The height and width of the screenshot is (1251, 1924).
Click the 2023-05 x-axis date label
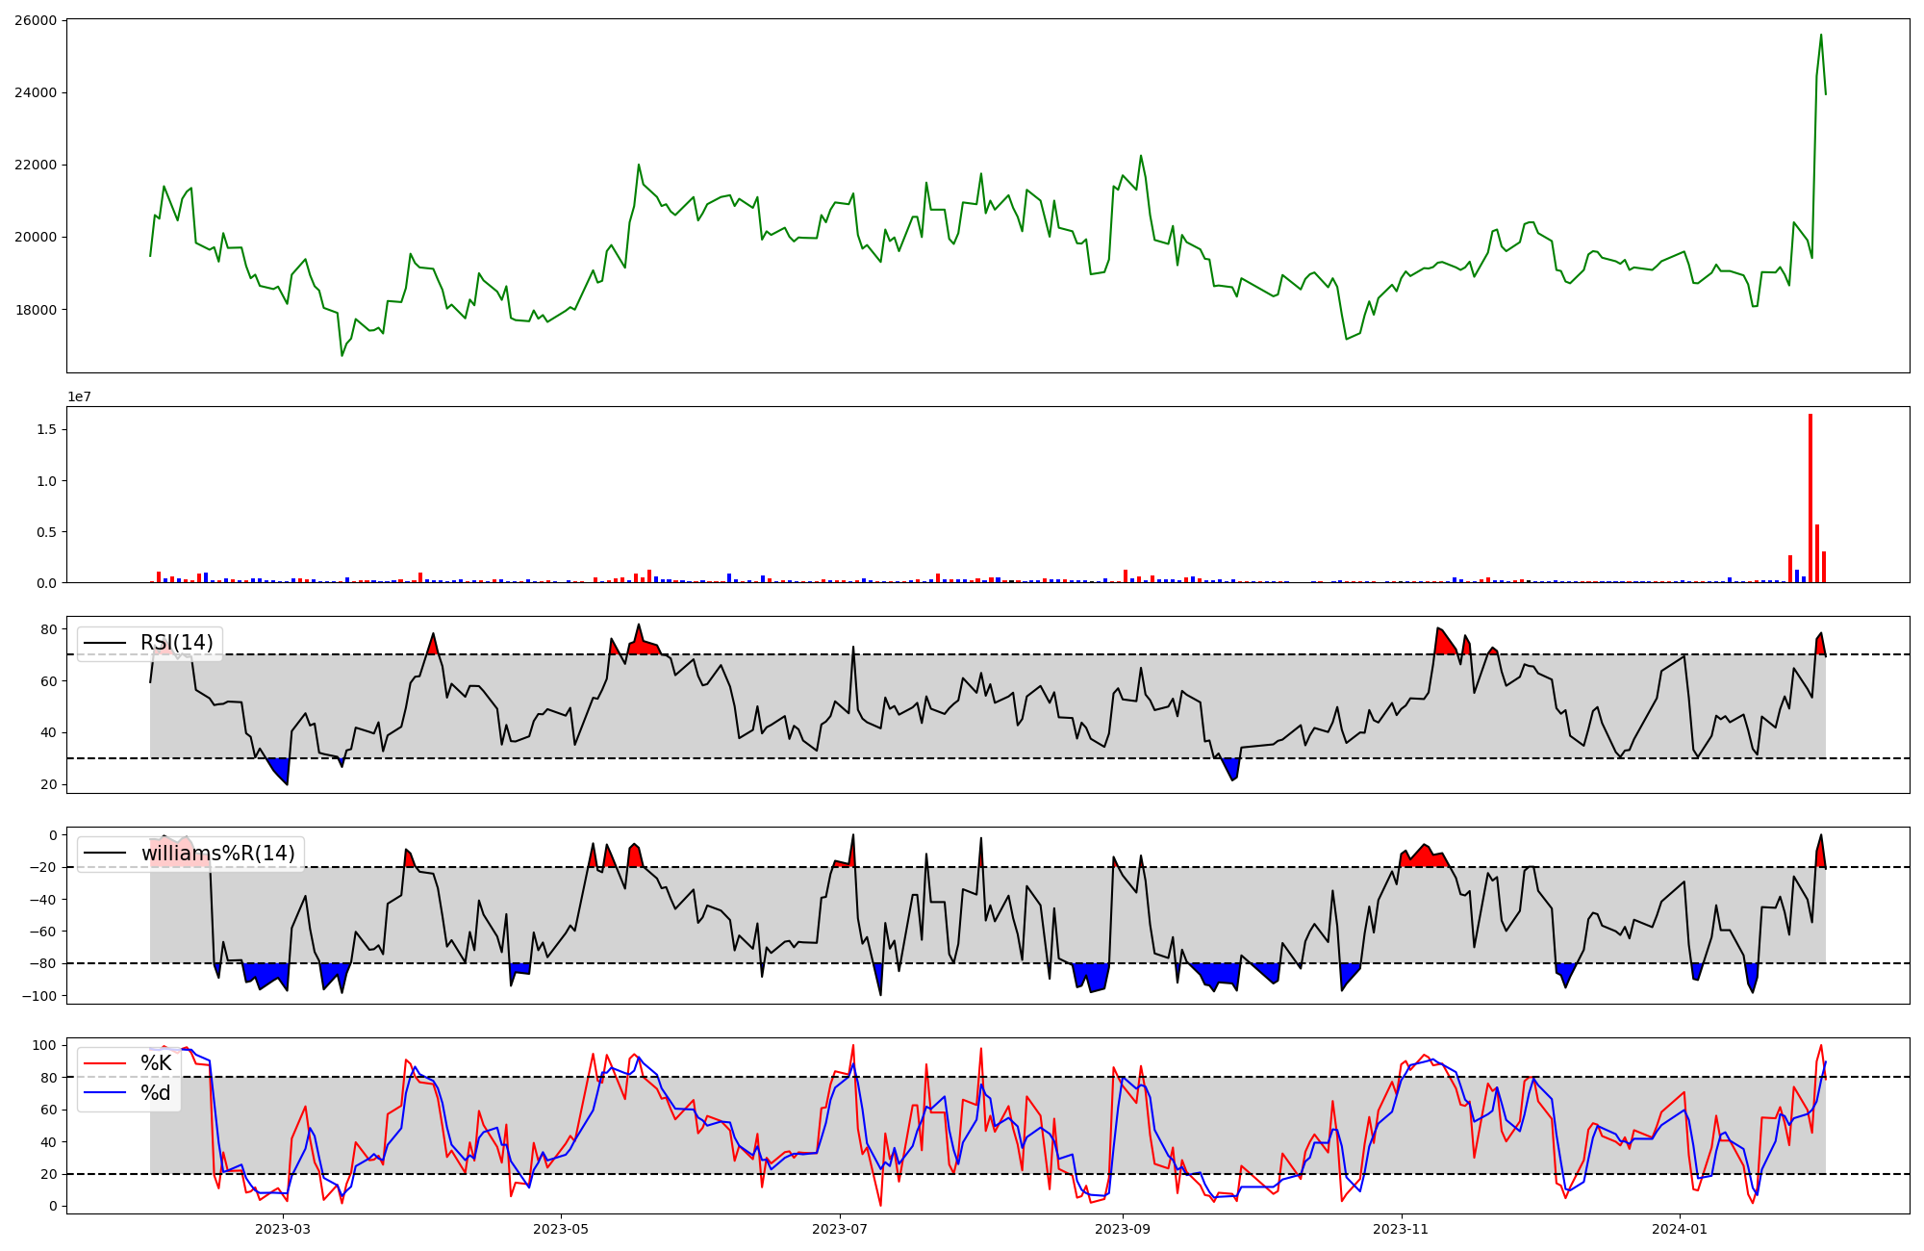click(x=561, y=1229)
